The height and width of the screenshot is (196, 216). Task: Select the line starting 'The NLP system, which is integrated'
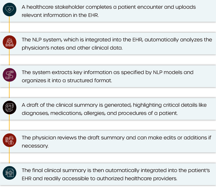click(117, 40)
